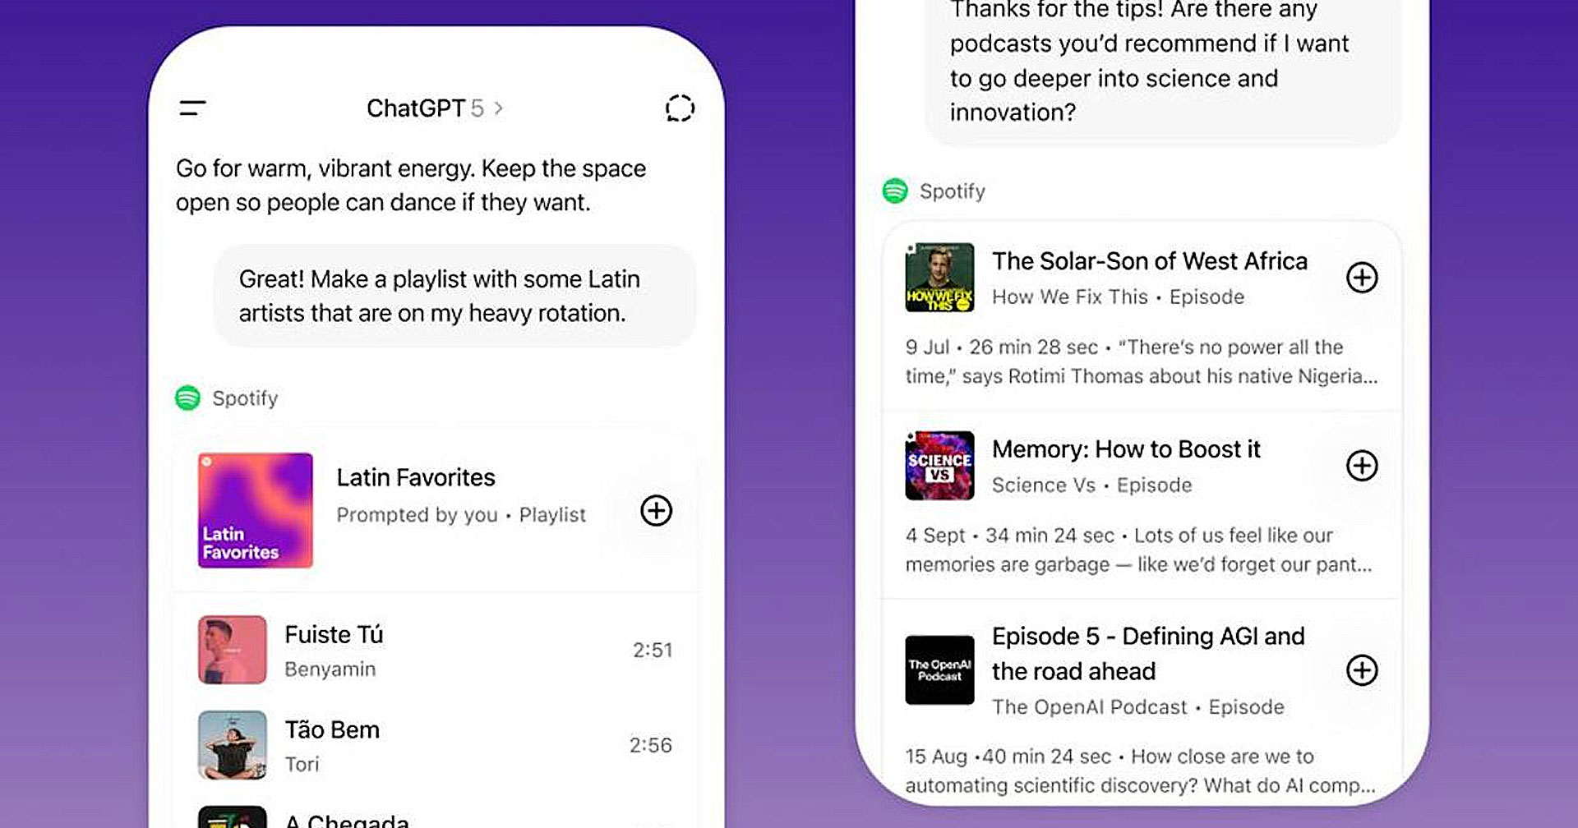Open the How We Fix This podcast artwork
This screenshot has height=828, width=1578.
coord(939,278)
